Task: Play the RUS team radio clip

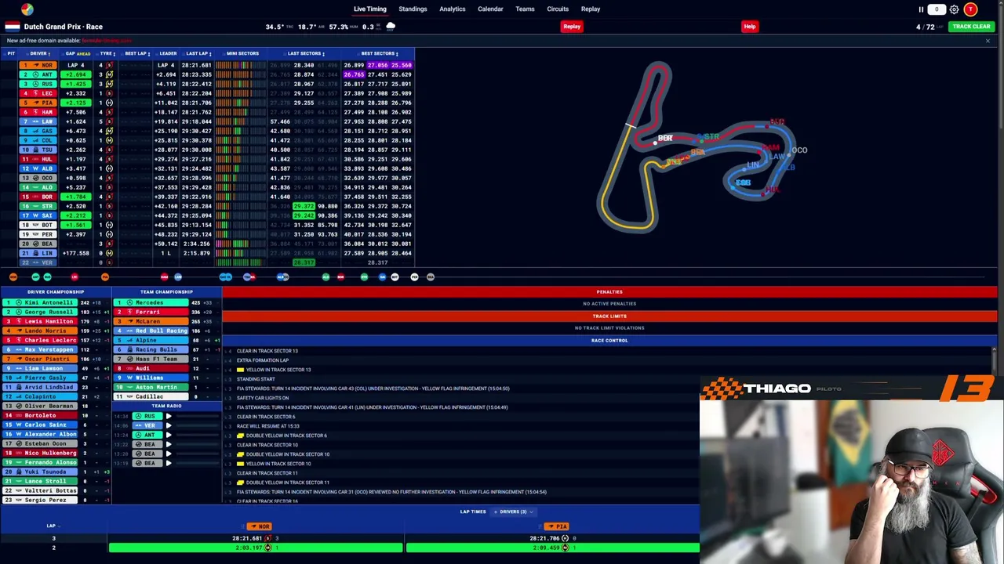Action: 169,416
